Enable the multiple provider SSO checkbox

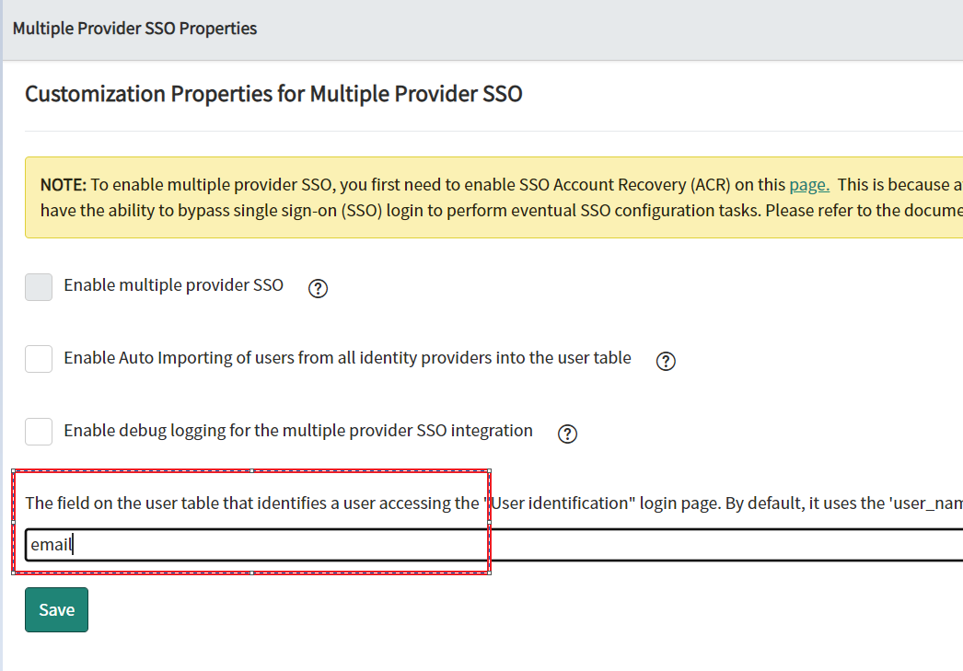[x=38, y=286]
